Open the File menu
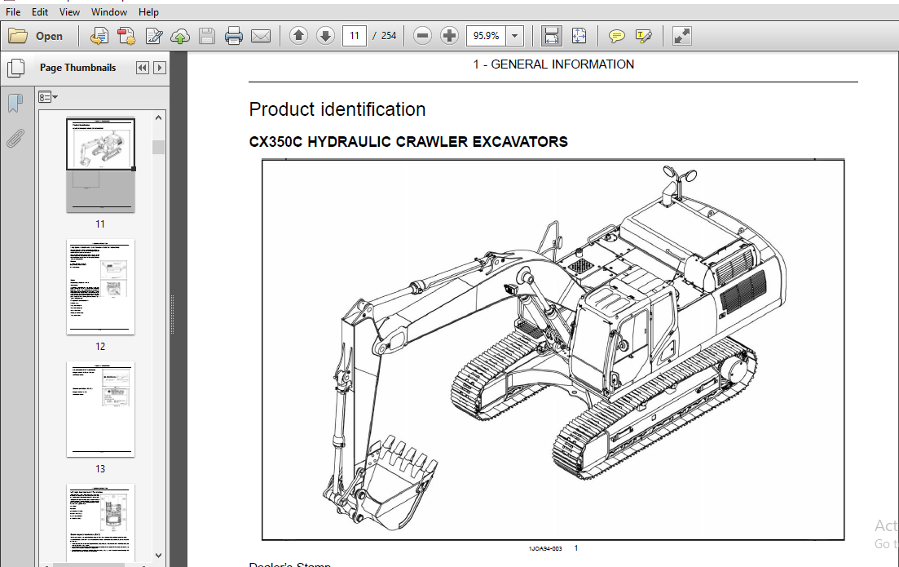The width and height of the screenshot is (899, 567). coord(12,11)
